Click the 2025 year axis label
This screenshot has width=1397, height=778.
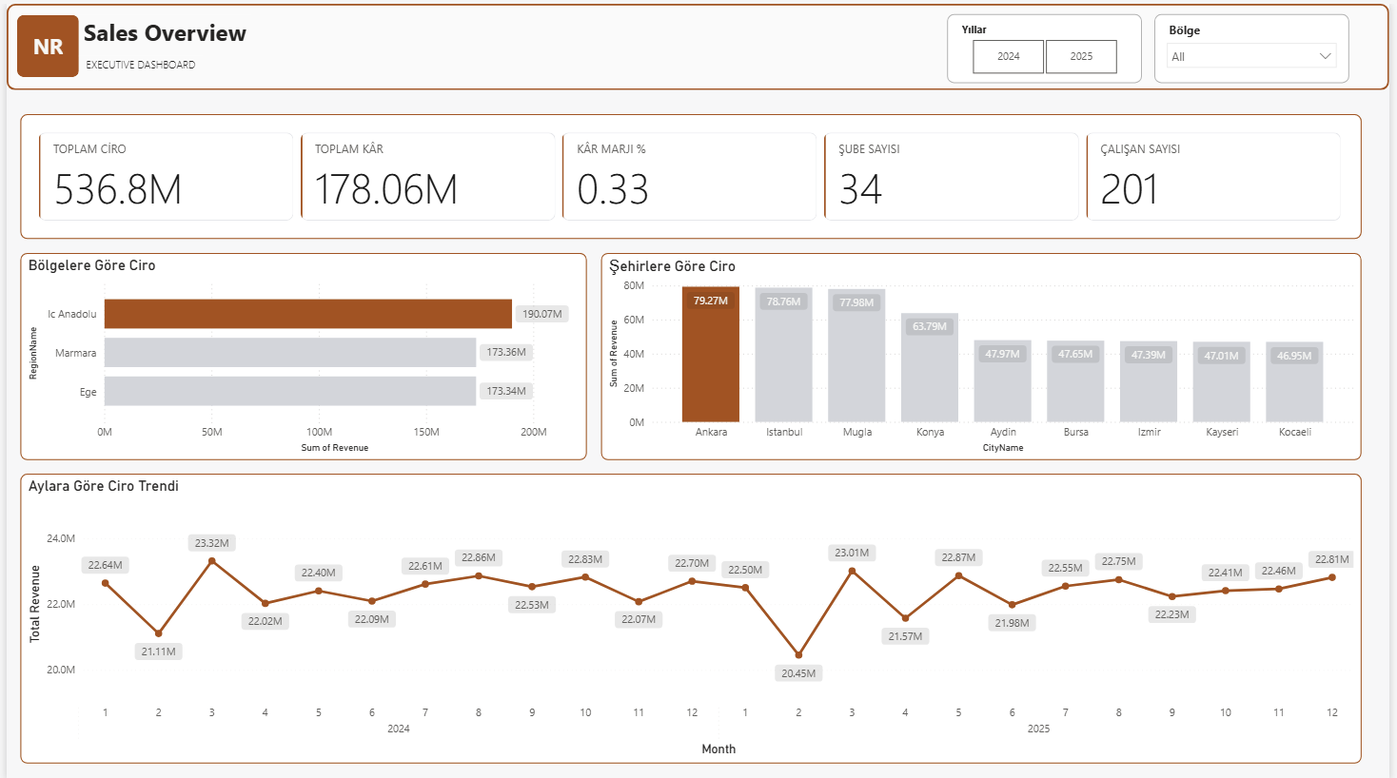click(1038, 729)
